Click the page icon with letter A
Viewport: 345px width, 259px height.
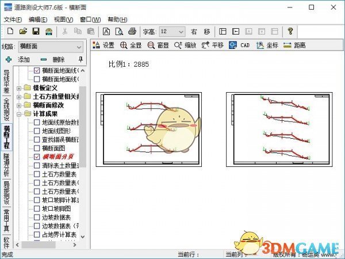point(106,32)
